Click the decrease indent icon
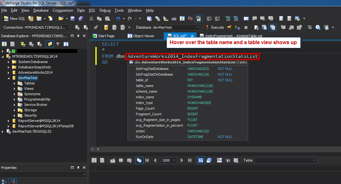This screenshot has height=184, width=341. coord(209,19)
